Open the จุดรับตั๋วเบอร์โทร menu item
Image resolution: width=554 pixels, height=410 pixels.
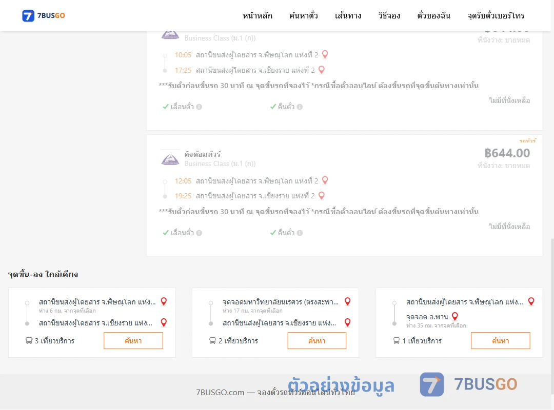click(x=496, y=15)
